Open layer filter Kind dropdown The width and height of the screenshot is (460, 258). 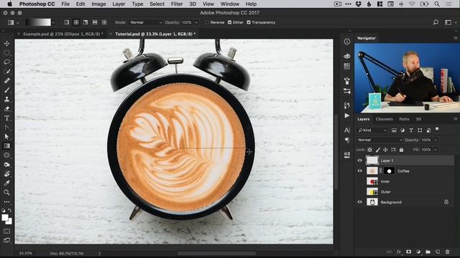pos(372,130)
